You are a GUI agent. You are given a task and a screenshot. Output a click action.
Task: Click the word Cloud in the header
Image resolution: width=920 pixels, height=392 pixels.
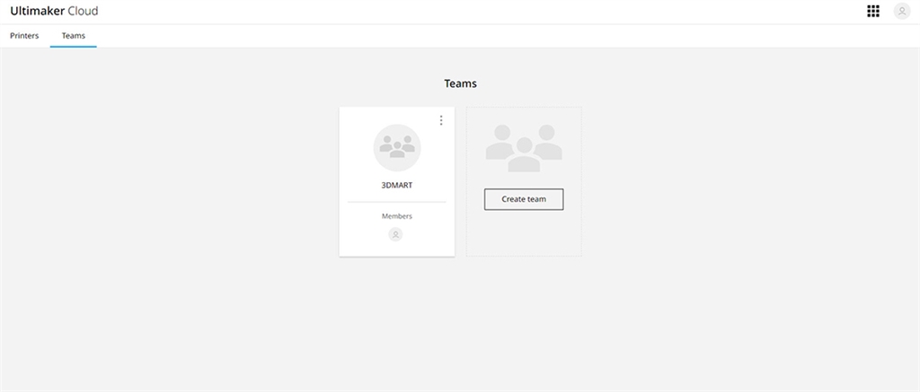coord(84,12)
